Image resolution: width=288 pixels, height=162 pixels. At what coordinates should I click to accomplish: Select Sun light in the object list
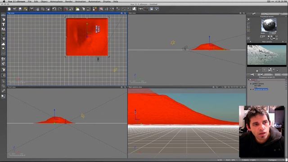[257, 85]
